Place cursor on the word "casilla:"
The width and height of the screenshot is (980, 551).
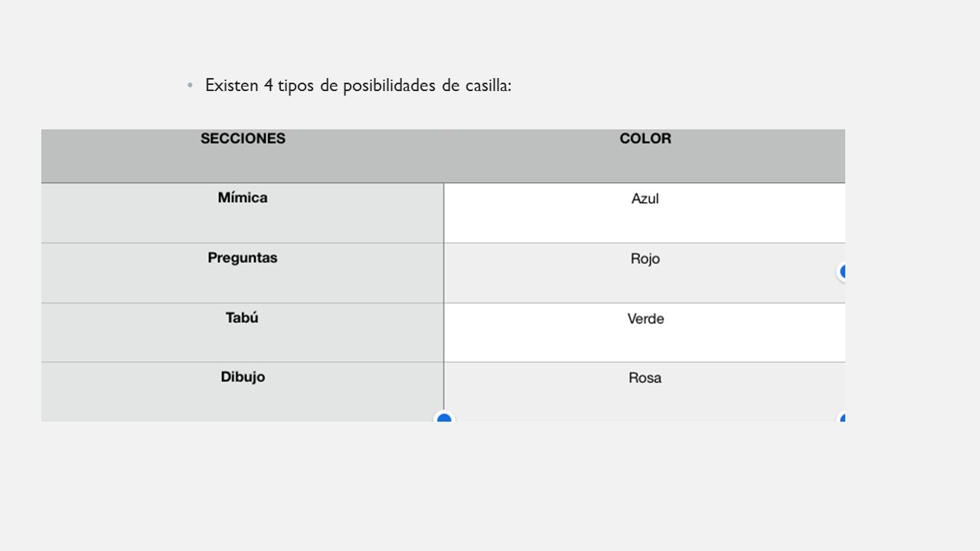488,86
